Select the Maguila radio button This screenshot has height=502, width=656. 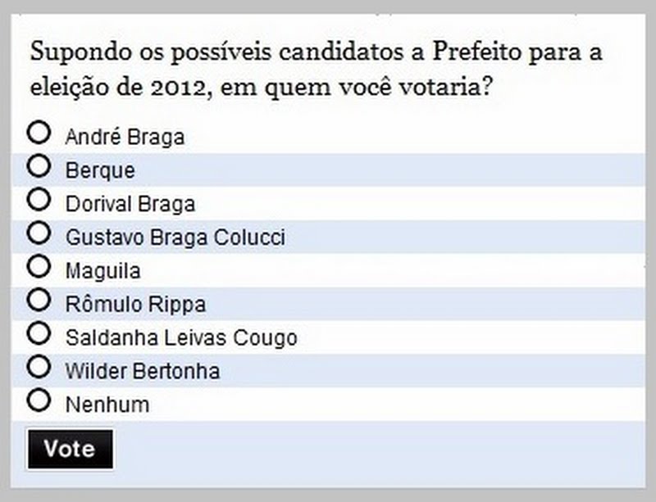[x=39, y=266]
